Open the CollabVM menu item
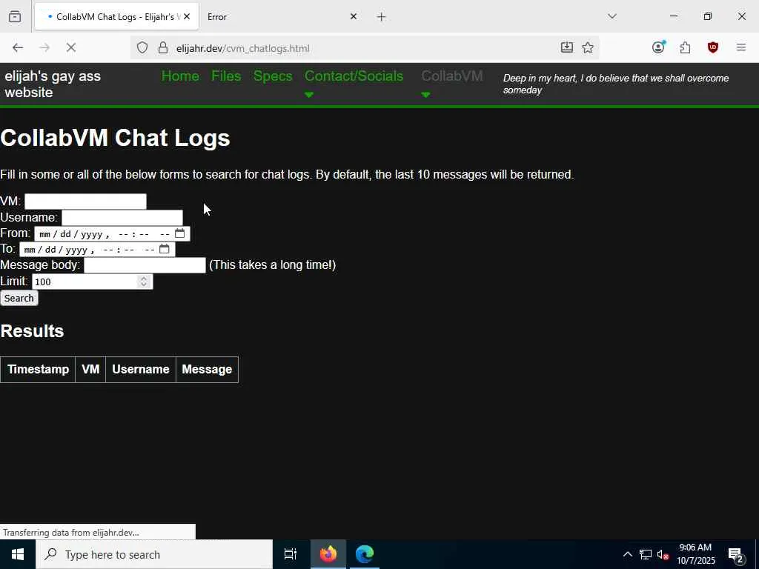Screen dimensions: 759x569 click(x=452, y=76)
